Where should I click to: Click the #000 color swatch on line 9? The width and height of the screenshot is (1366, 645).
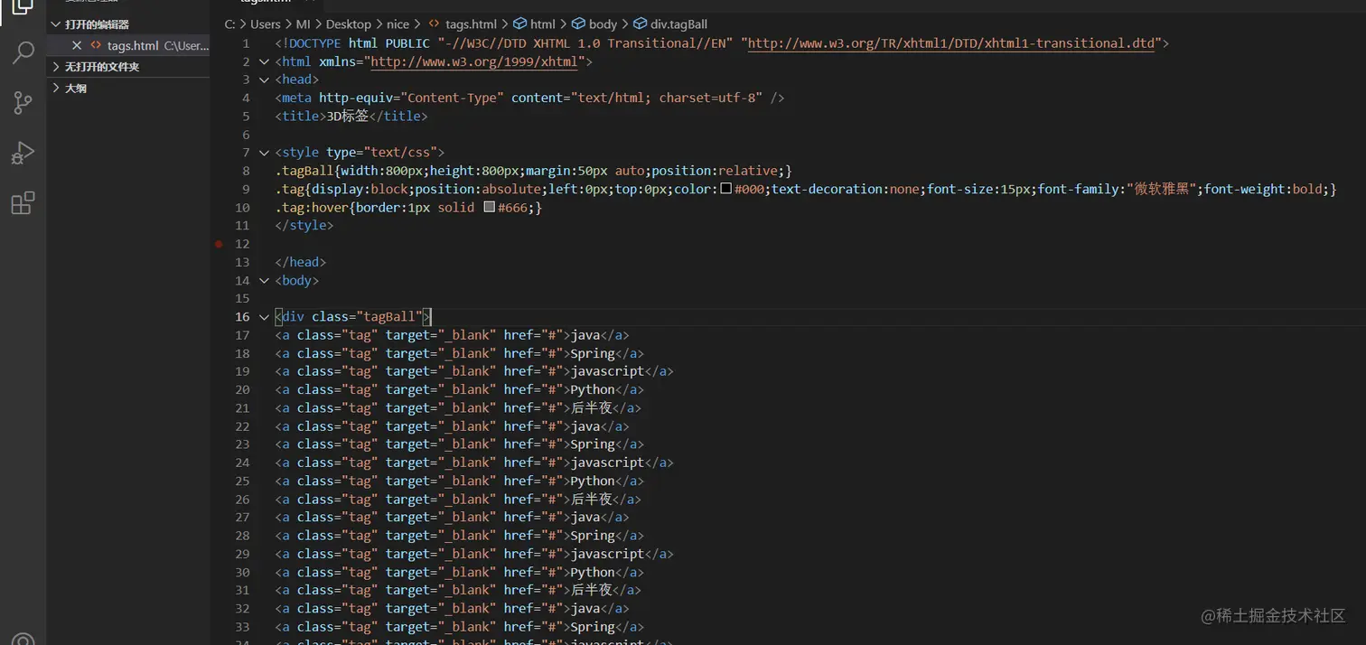point(726,190)
